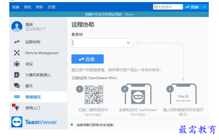Click the blue 连接 button
The width and height of the screenshot is (219, 140).
pyautogui.click(x=87, y=59)
